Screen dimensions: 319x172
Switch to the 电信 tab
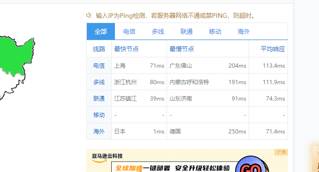129,31
